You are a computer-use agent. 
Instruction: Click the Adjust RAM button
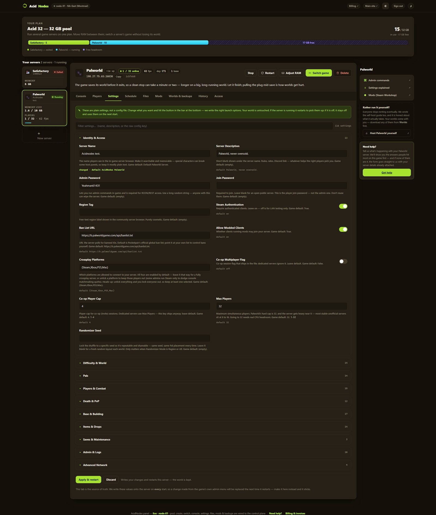pyautogui.click(x=291, y=73)
